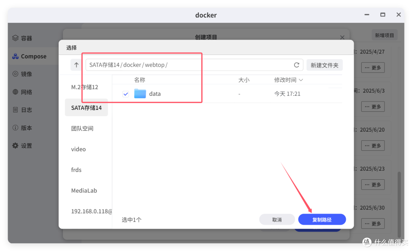The width and height of the screenshot is (412, 251).
Task: Uncheck the data folder checkbox
Action: click(x=126, y=94)
